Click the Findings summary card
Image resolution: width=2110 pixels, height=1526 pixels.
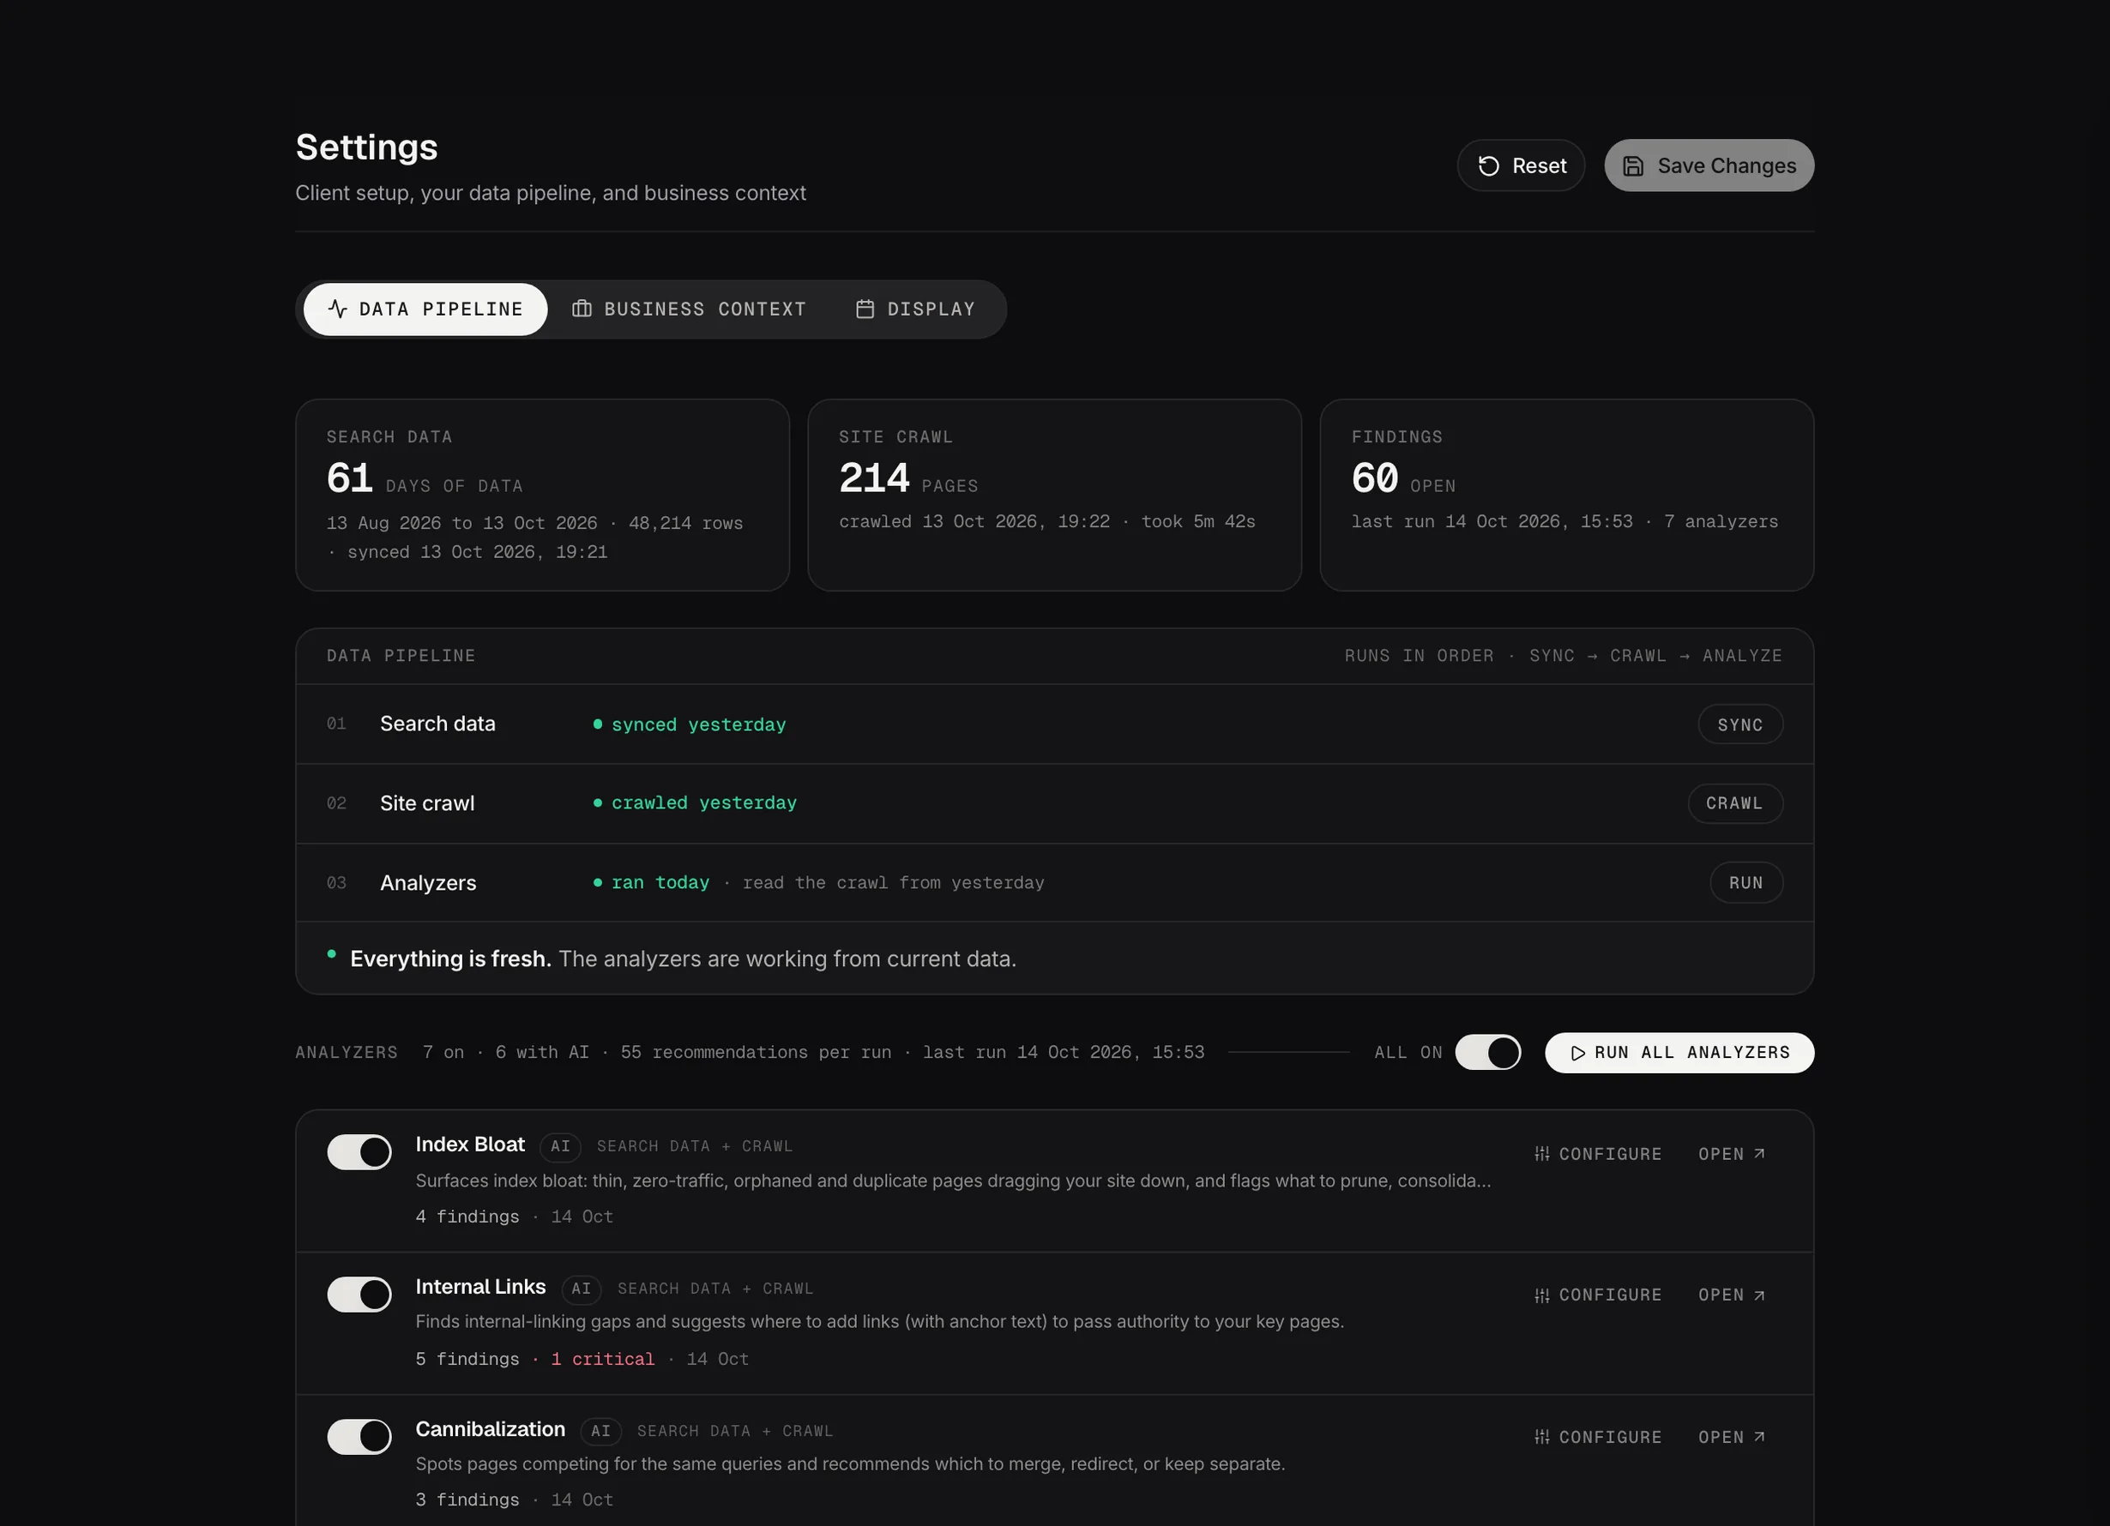pos(1567,495)
